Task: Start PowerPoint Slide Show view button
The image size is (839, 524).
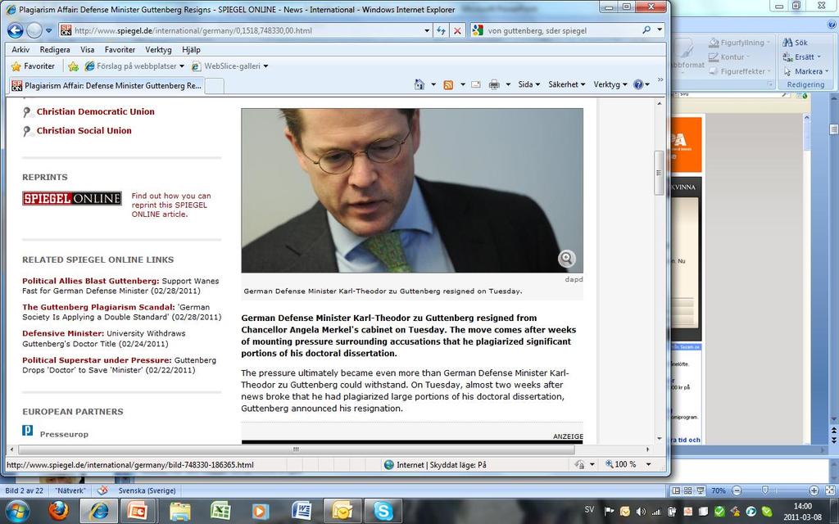Action: [x=700, y=490]
